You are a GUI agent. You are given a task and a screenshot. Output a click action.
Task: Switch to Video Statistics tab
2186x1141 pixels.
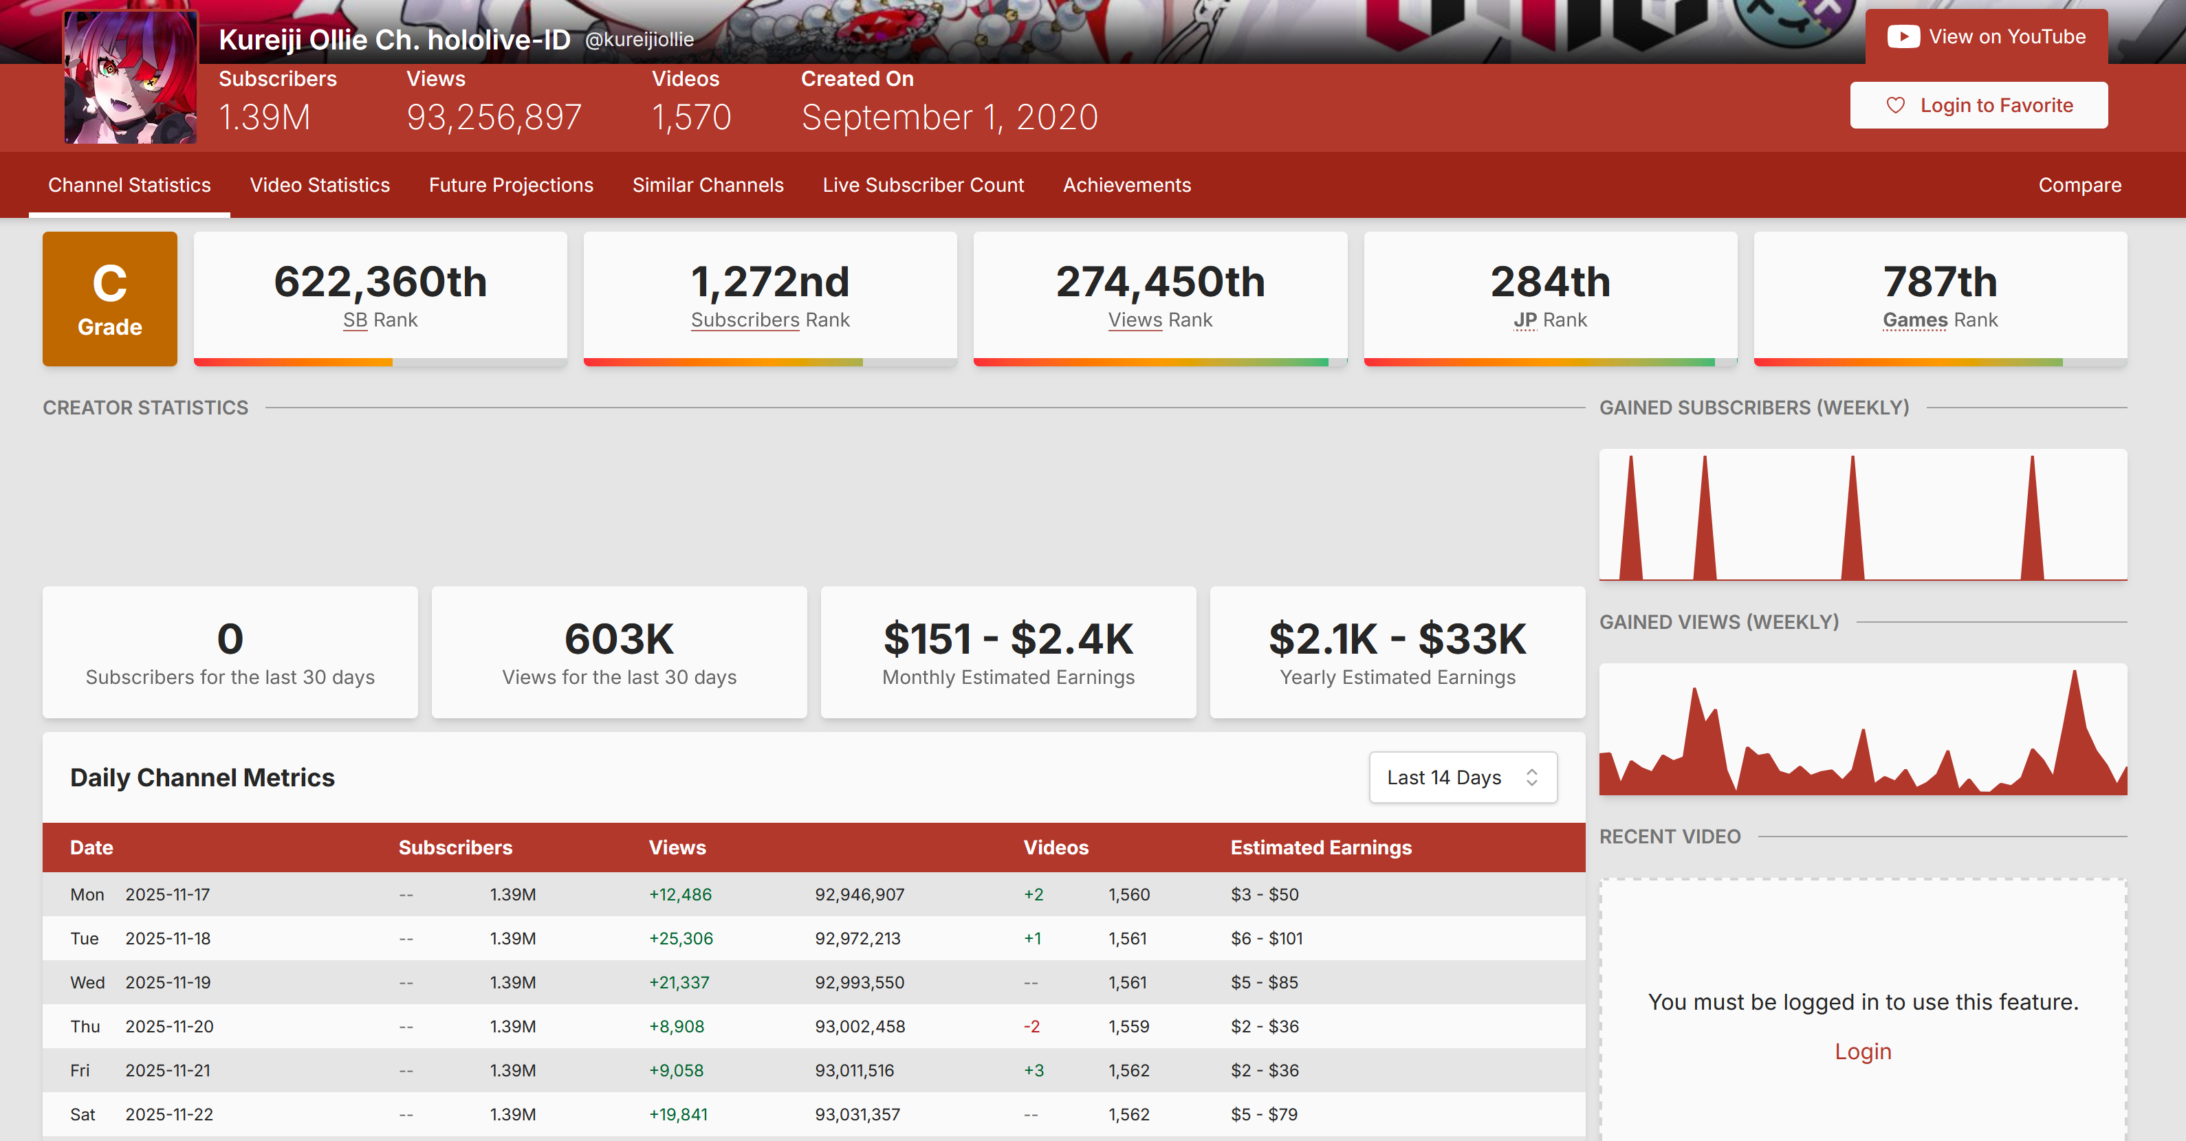point(319,185)
